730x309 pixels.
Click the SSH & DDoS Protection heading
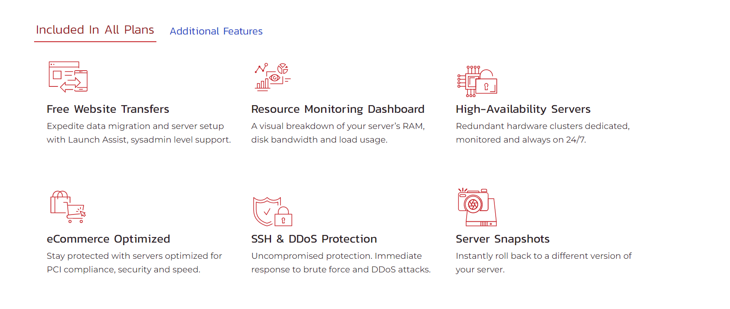click(314, 239)
